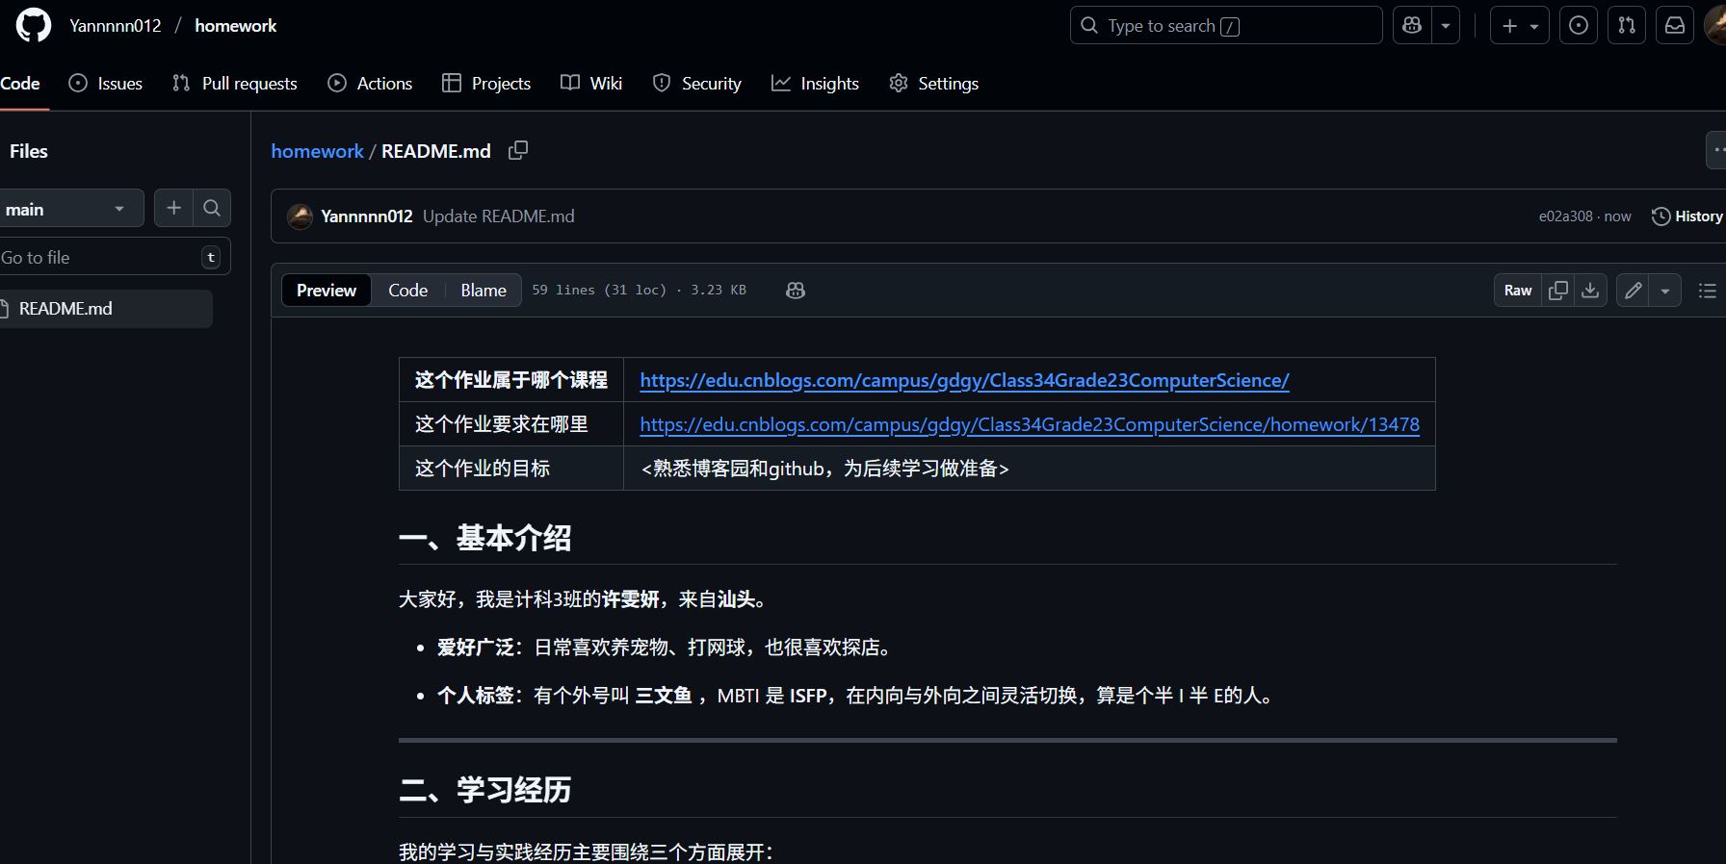Viewport: 1726px width, 864px height.
Task: Open the Wiki tab
Action: coord(591,84)
